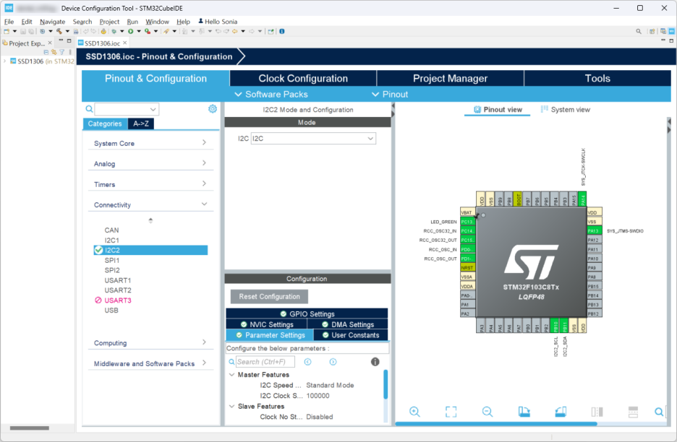Click the Hello Sonia account link
The image size is (677, 442).
pyautogui.click(x=218, y=22)
